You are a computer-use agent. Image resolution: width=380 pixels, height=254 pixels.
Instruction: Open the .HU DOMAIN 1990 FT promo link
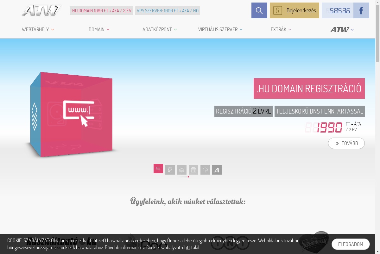click(x=101, y=10)
